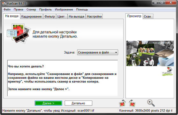This screenshot has height=115, width=178.
Task: Rotate image right using the clockwise icon
Action: pos(132,103)
